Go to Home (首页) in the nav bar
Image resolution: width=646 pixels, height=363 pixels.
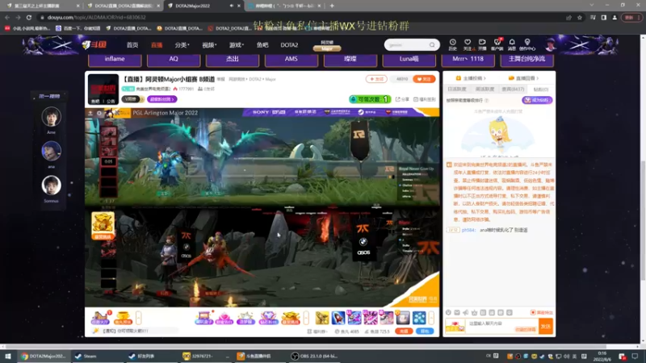tap(132, 45)
